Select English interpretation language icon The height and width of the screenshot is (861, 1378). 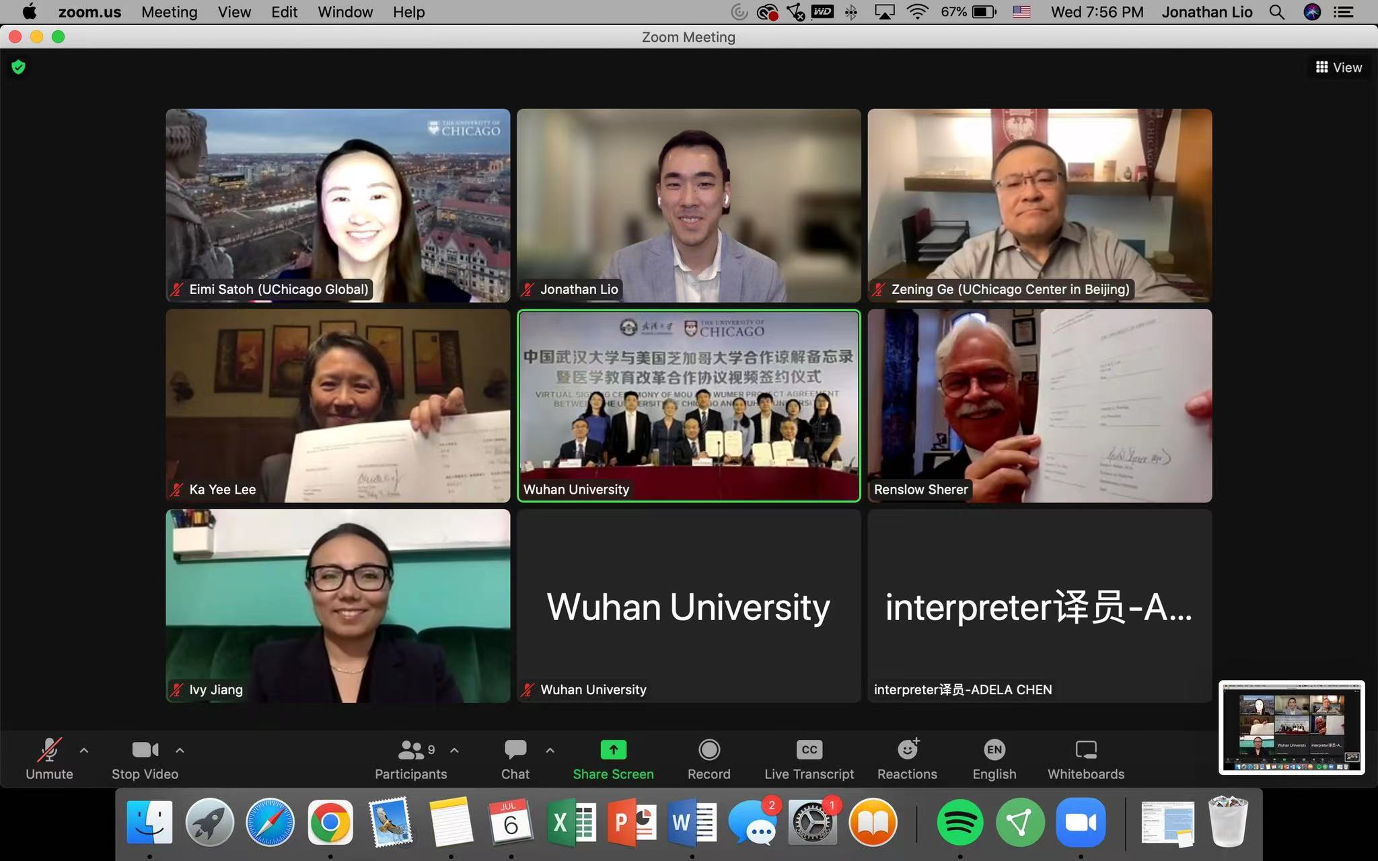(x=994, y=750)
